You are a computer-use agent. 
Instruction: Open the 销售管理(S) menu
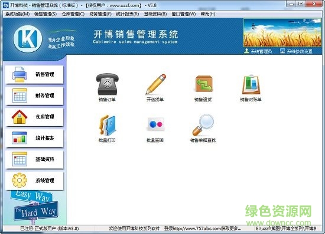(45, 14)
